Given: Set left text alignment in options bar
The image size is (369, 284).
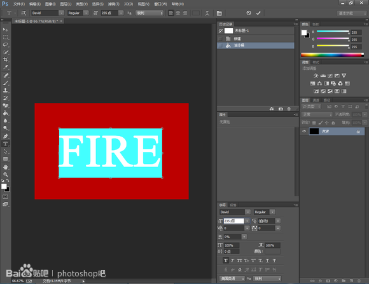Looking at the screenshot, I should pyautogui.click(x=171, y=13).
